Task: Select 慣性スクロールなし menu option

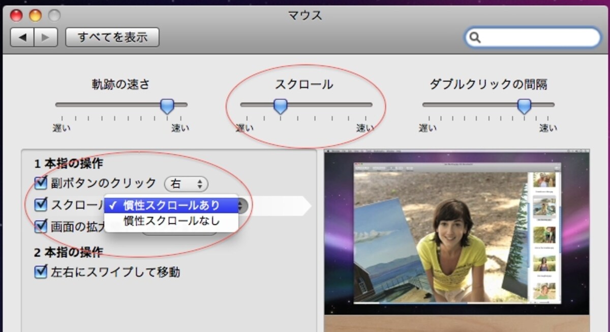Action: click(x=171, y=221)
